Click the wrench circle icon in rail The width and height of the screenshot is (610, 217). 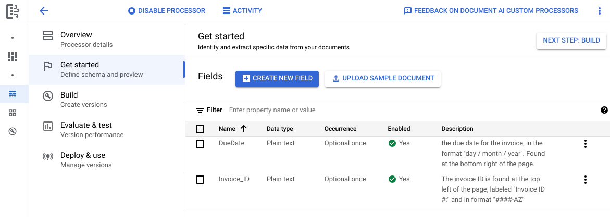(x=13, y=131)
